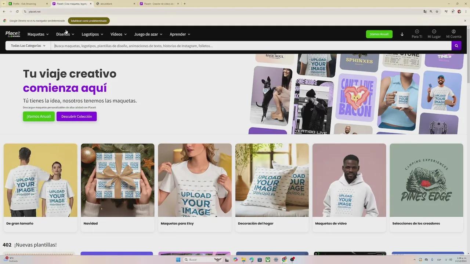Click the Pines Edge camping design thumbnail
The height and width of the screenshot is (264, 470).
[426, 180]
